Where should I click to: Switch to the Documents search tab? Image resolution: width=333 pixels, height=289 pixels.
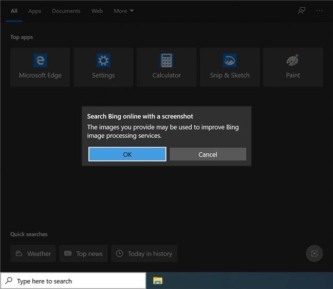(66, 11)
